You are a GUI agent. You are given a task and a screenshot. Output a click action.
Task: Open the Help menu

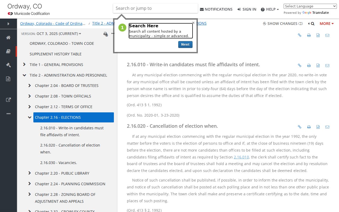pos(270,9)
